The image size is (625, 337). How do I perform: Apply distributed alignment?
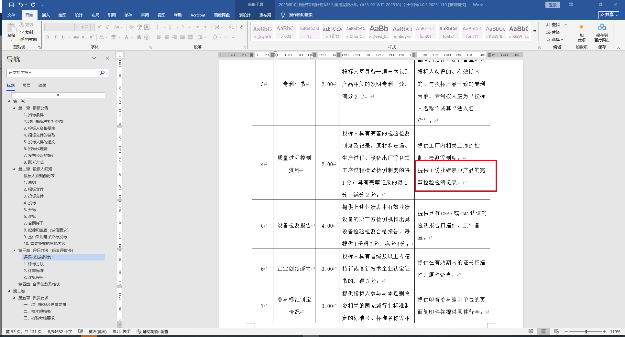[x=190, y=37]
